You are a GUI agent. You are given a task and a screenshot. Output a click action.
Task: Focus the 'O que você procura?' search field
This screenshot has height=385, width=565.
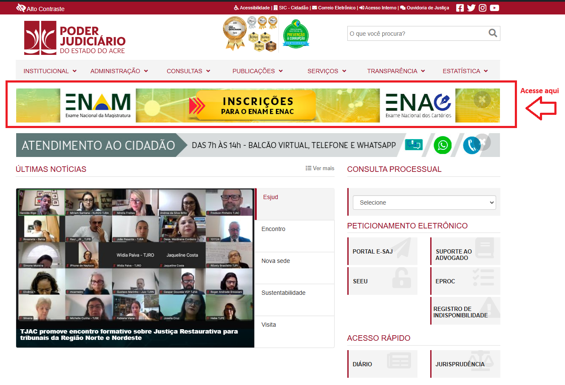pos(417,34)
